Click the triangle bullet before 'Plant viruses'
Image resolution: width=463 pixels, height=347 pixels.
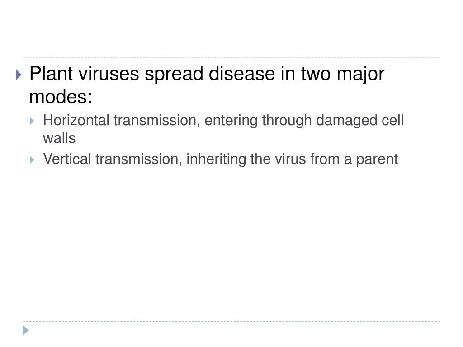[x=19, y=75]
